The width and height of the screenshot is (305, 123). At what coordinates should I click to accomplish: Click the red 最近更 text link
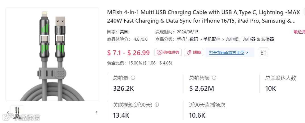(299, 32)
